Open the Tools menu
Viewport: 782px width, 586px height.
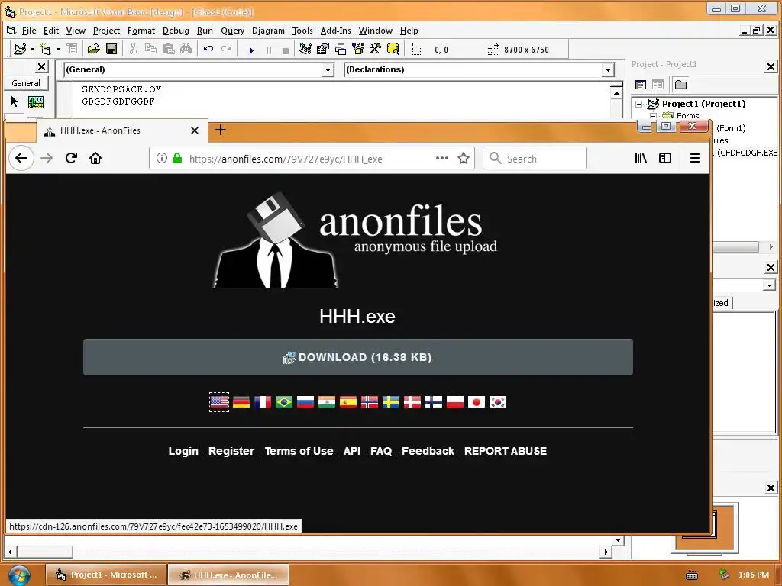302,31
